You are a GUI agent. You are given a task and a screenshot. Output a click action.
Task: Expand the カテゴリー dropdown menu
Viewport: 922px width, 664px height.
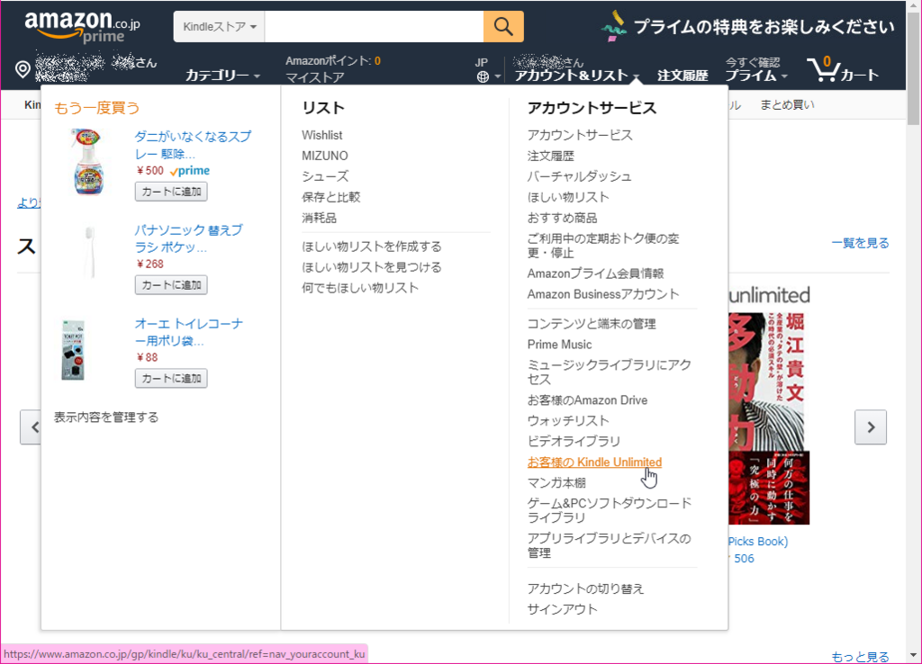223,76
